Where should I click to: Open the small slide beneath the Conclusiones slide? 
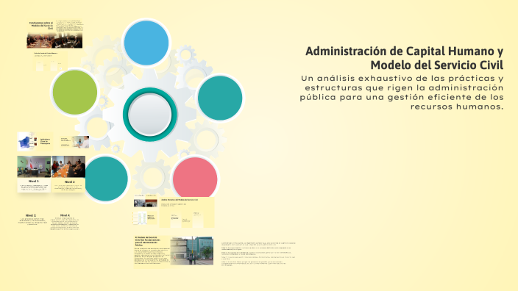click(x=51, y=61)
